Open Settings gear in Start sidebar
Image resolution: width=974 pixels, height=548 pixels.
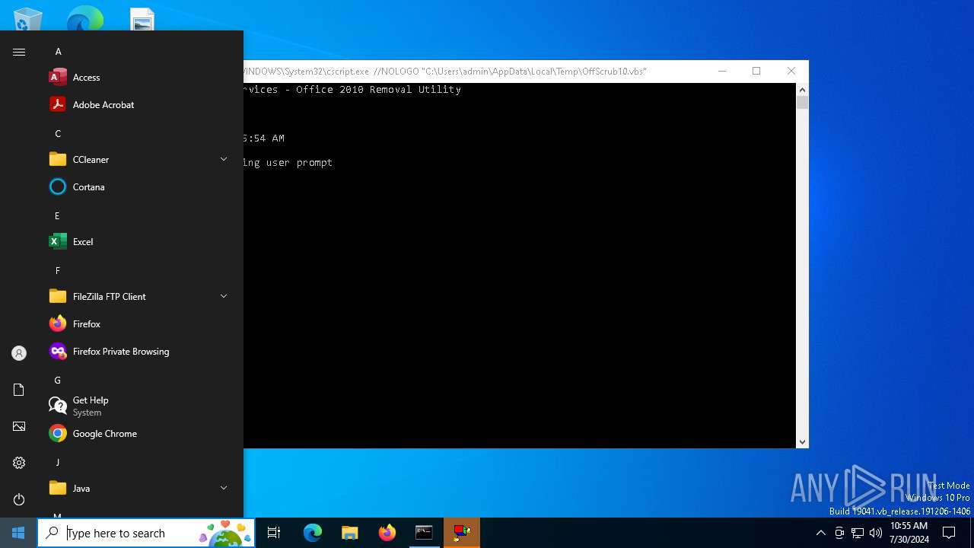19,463
